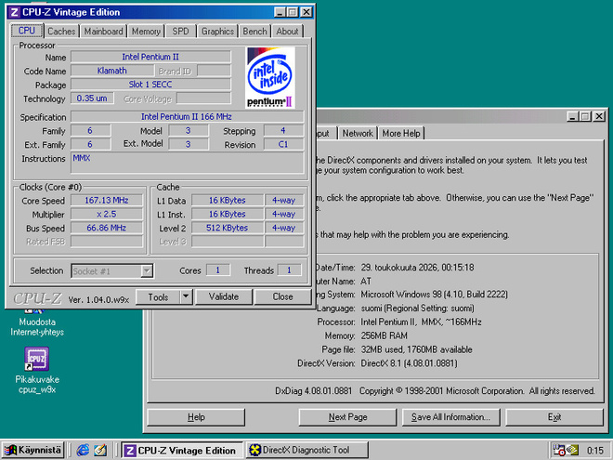Switch to the Caches tab
Screen dimensions: 613x460
point(61,32)
